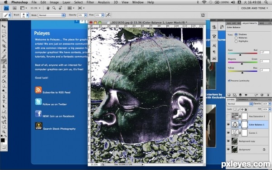Screen dimensions: 272x170
Task: Click Join us on Facebook link
Action: (58, 116)
